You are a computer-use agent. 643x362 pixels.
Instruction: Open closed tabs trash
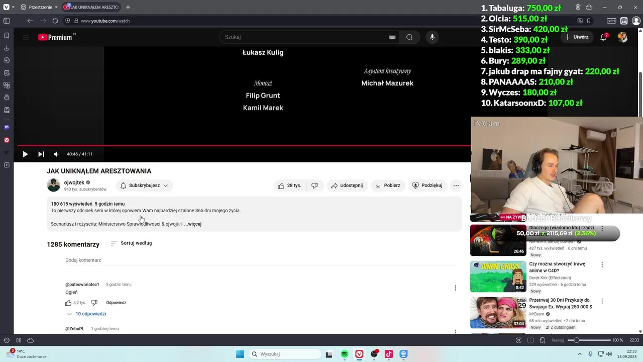[578, 7]
